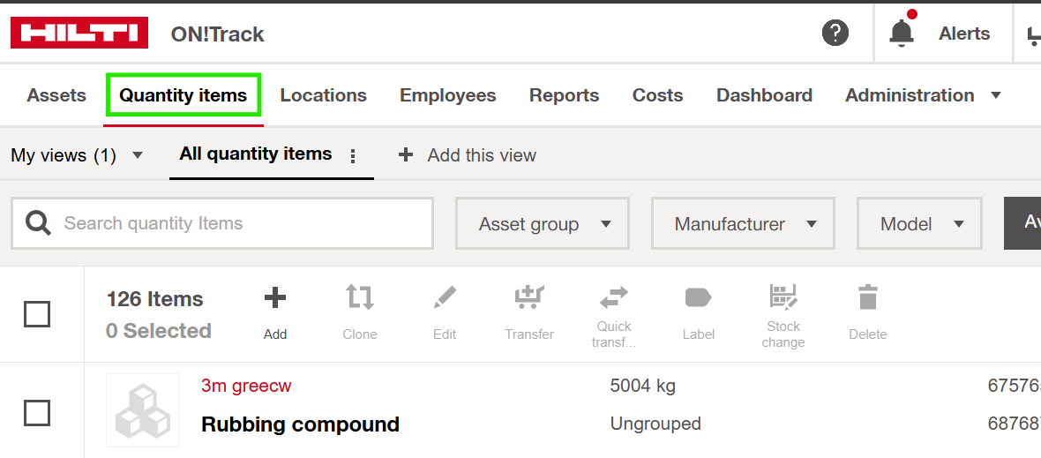Image resolution: width=1041 pixels, height=458 pixels.
Task: Click the Quick transfer arrows icon
Action: pos(614,297)
